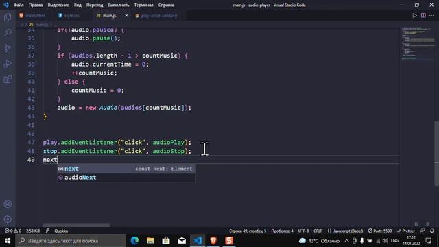Switch to the style.css tab

tap(69, 15)
